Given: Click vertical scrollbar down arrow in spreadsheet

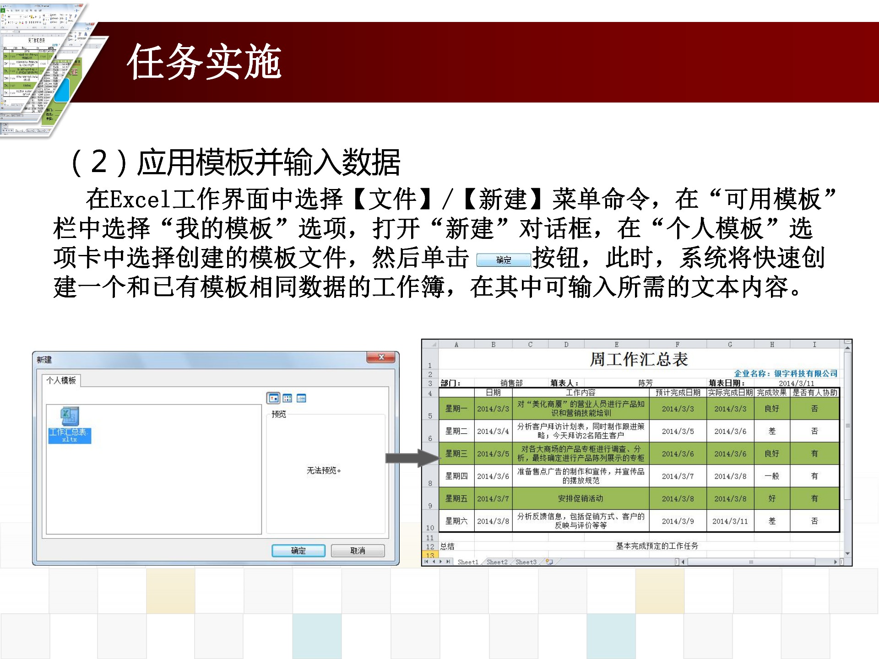Looking at the screenshot, I should (x=847, y=554).
